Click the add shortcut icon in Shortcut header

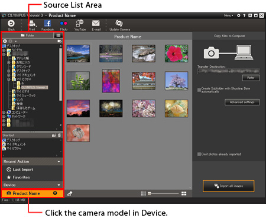pos(54,136)
